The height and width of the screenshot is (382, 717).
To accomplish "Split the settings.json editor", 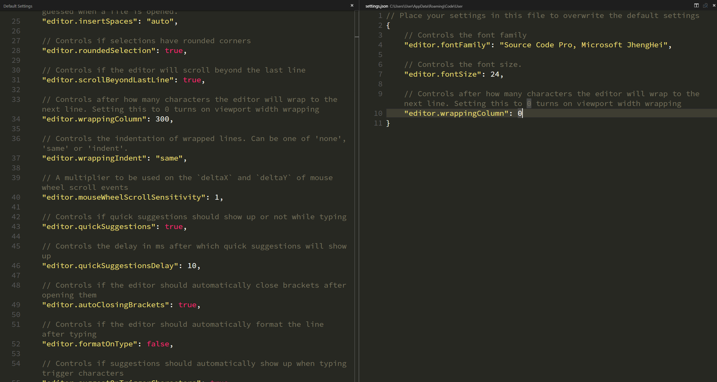I will tap(696, 5).
